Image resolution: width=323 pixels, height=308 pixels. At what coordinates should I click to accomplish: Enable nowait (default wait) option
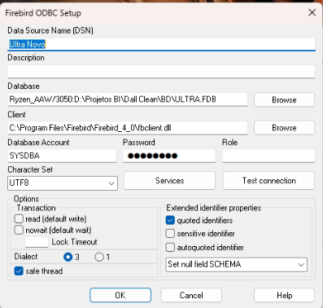tap(19, 230)
